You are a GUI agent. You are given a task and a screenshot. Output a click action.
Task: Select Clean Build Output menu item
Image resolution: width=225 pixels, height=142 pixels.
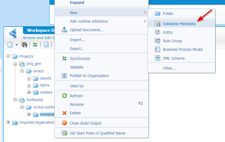(86, 123)
